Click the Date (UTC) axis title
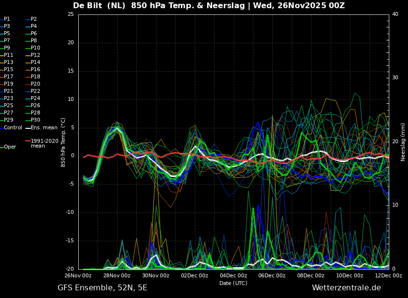This screenshot has width=408, height=298. coord(233,283)
